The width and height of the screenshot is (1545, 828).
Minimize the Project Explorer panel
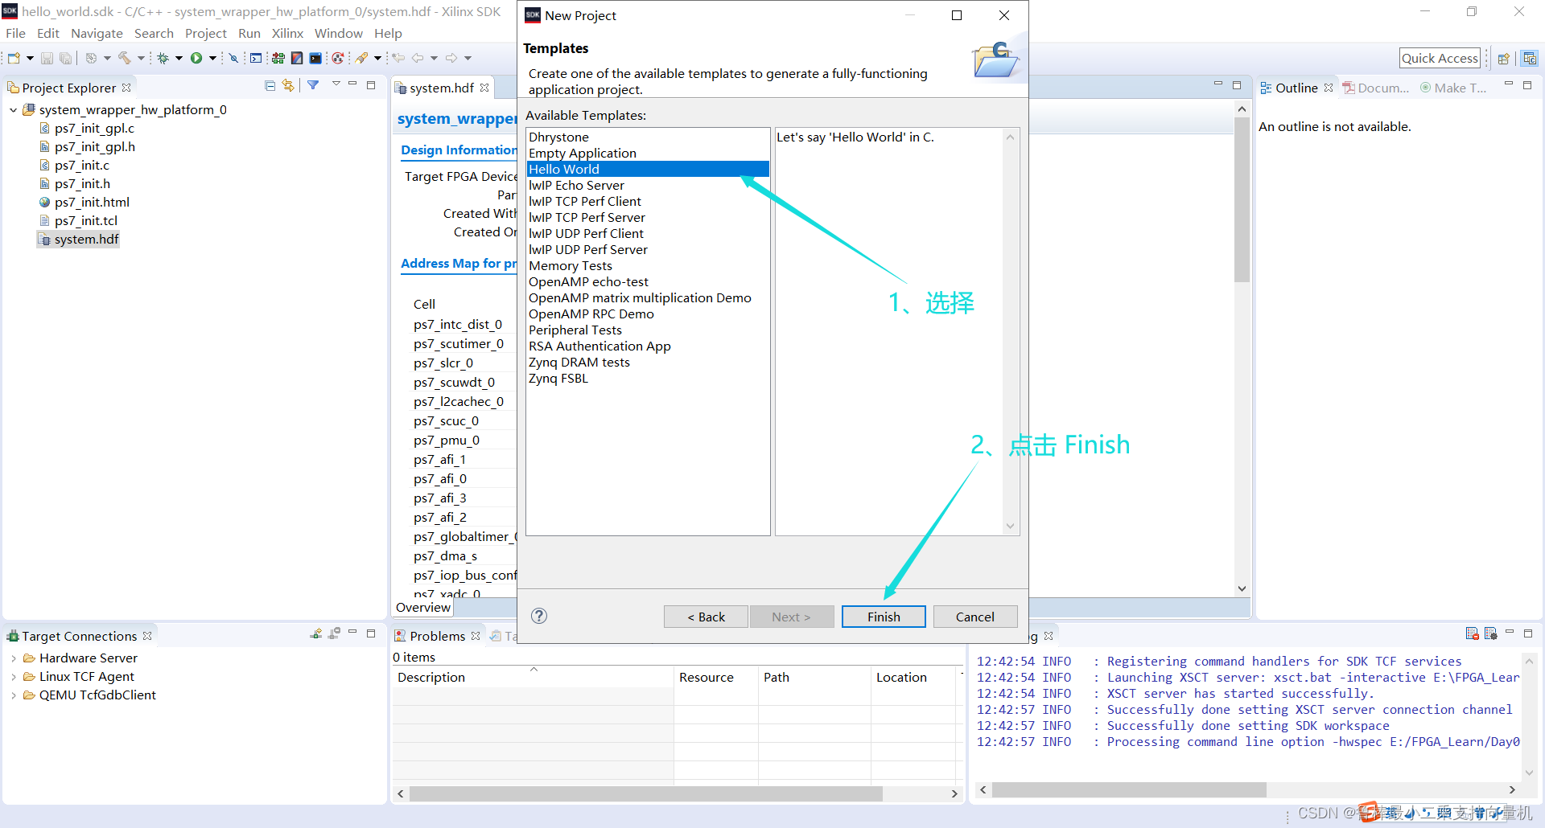(352, 84)
